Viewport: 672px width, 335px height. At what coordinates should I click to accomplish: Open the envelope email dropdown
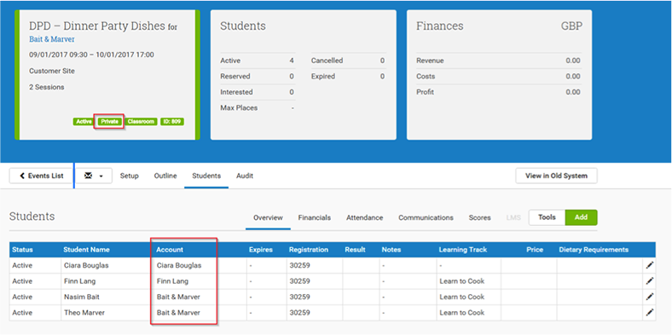coord(94,176)
